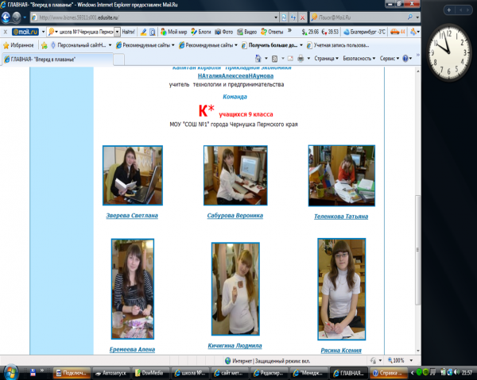Click Зверева Светлана's photo thumbnail
477x380 pixels.
(x=133, y=175)
